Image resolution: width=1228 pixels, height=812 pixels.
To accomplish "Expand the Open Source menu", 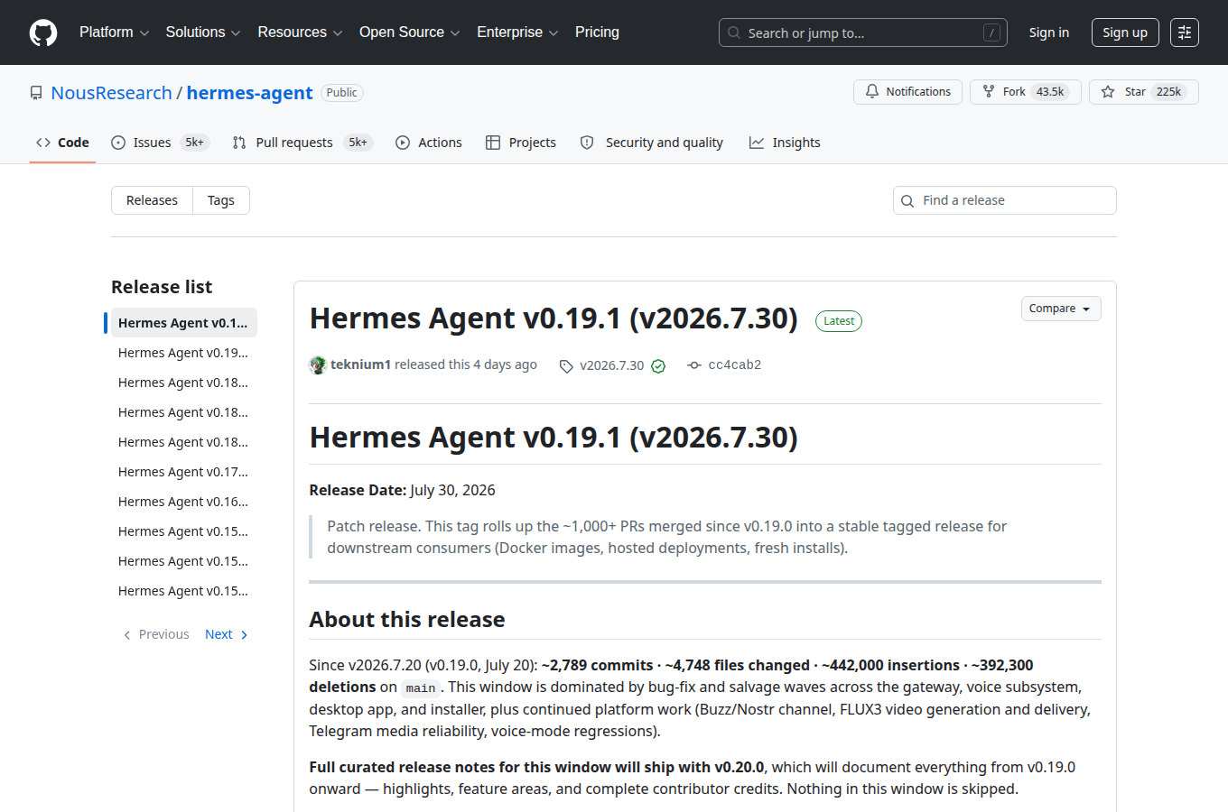I will click(x=409, y=32).
